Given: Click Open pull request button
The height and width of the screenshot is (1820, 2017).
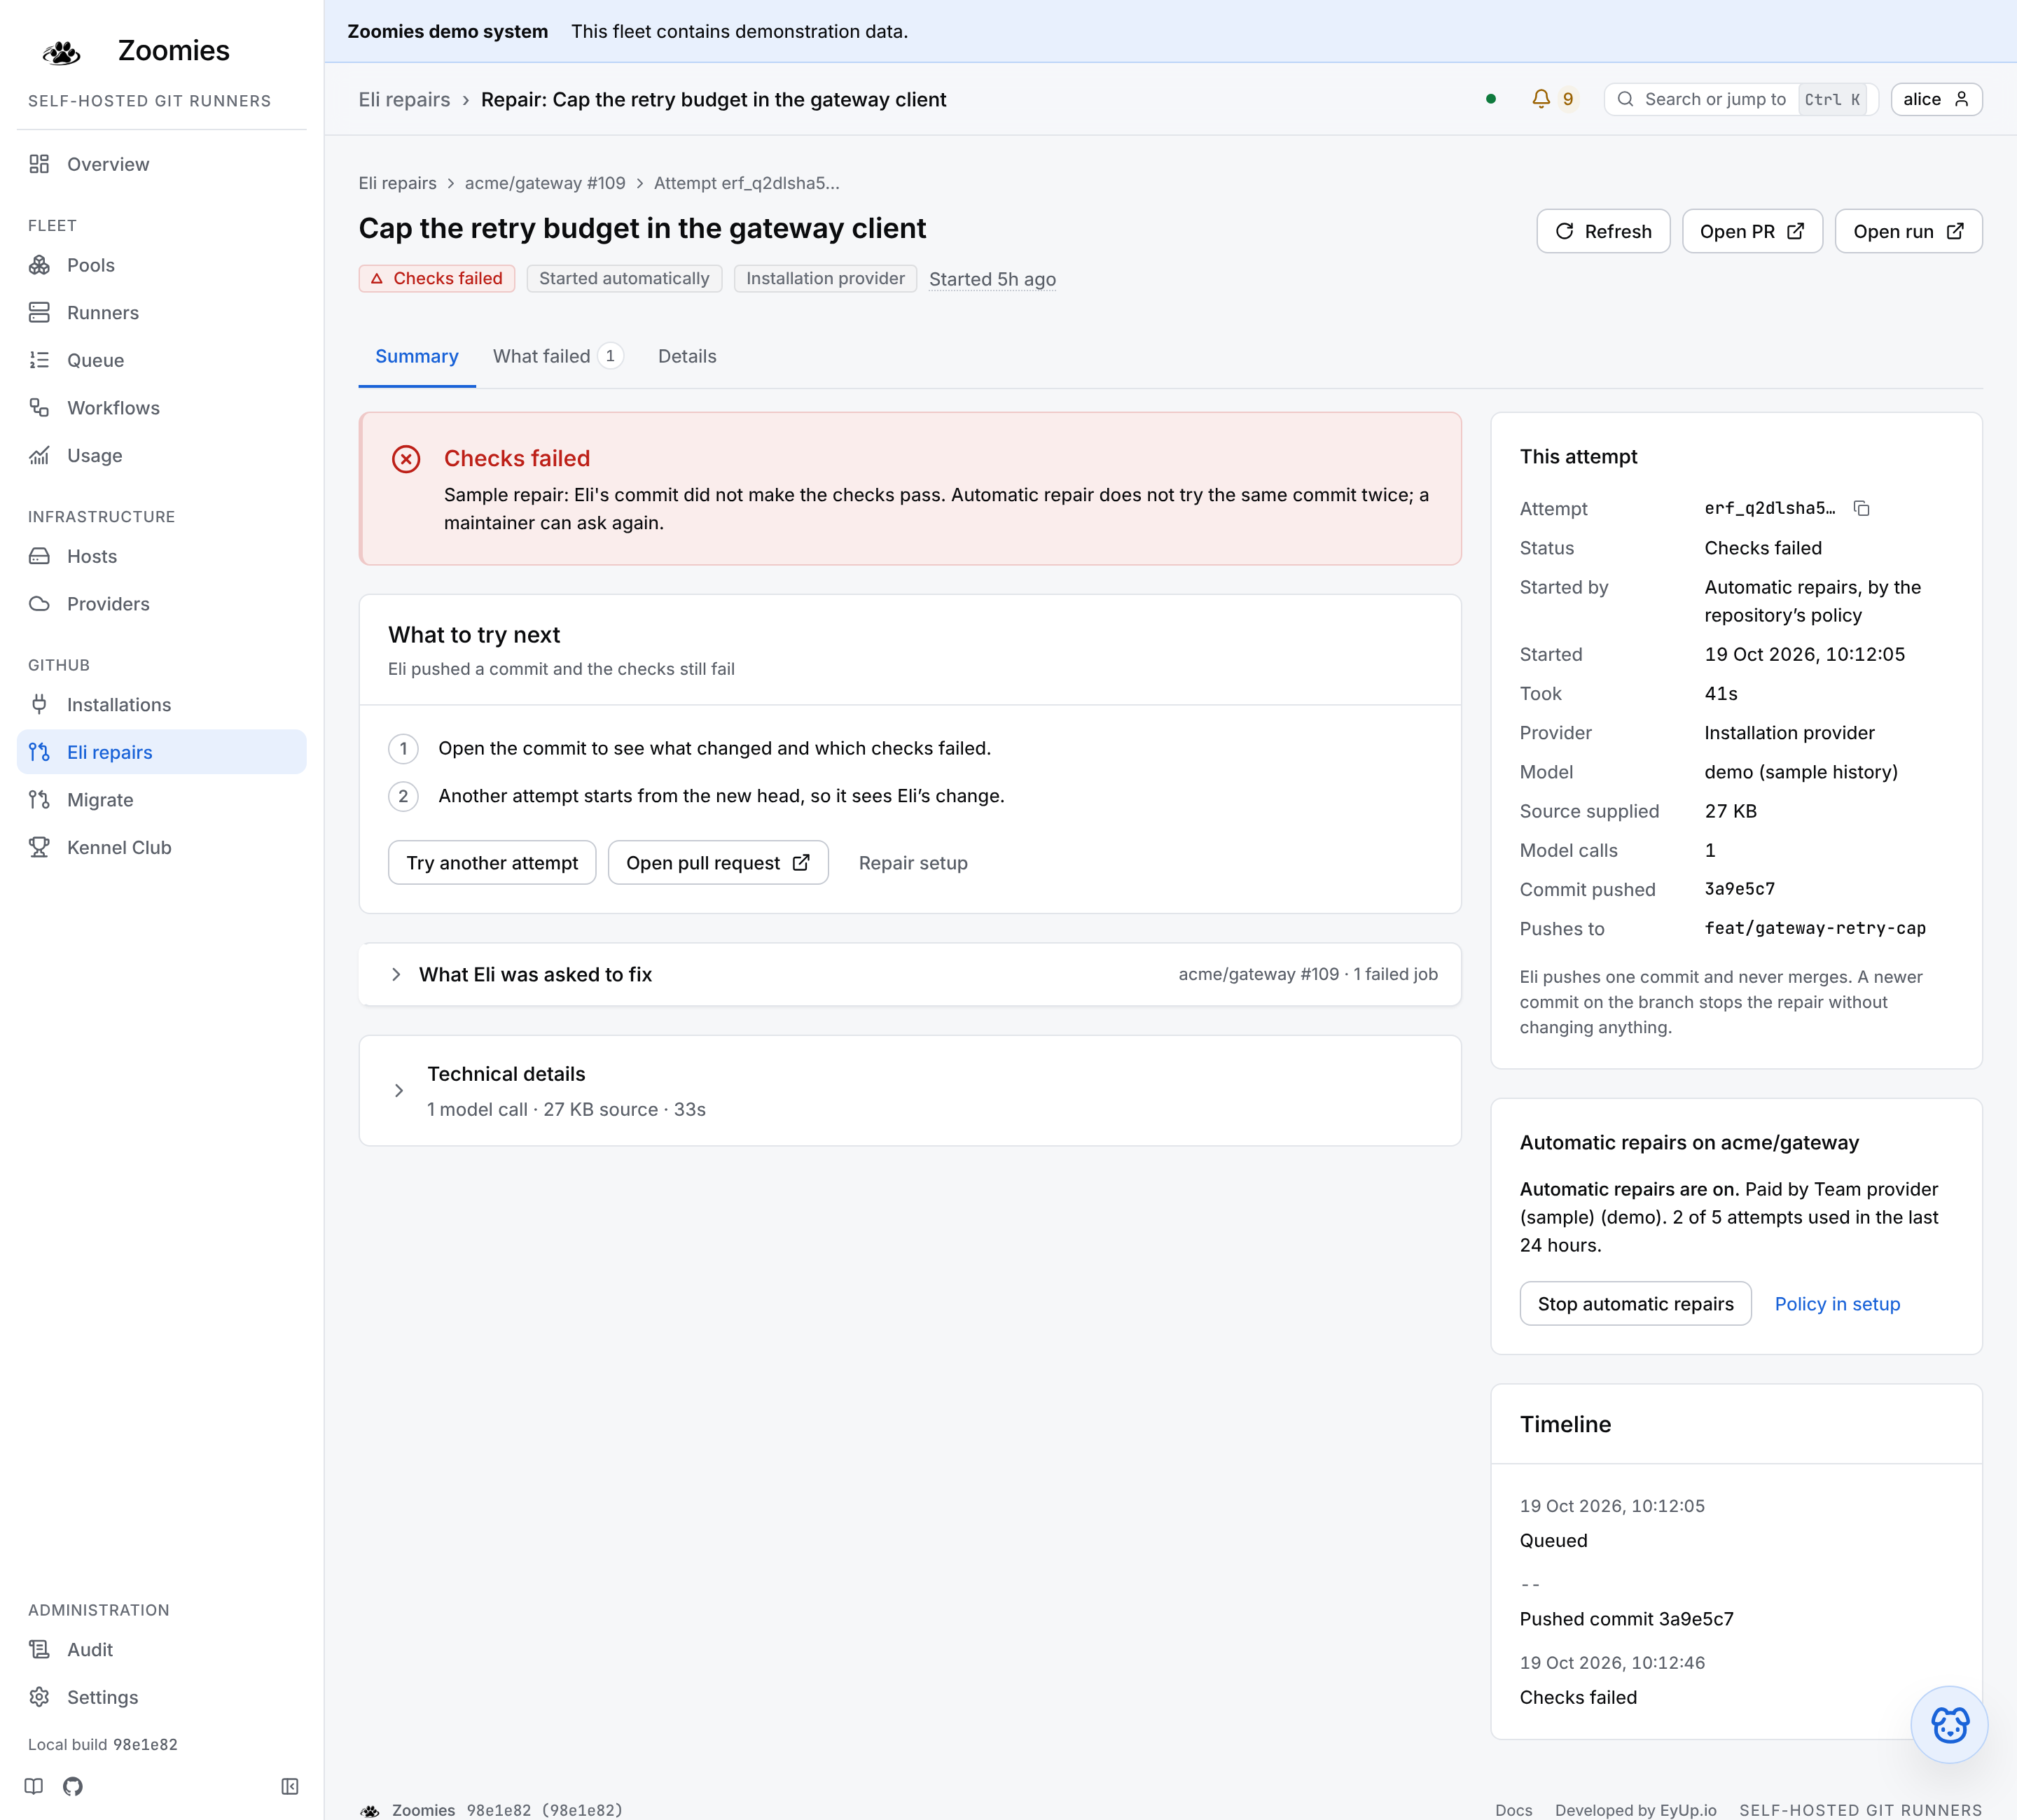Looking at the screenshot, I should tap(719, 863).
